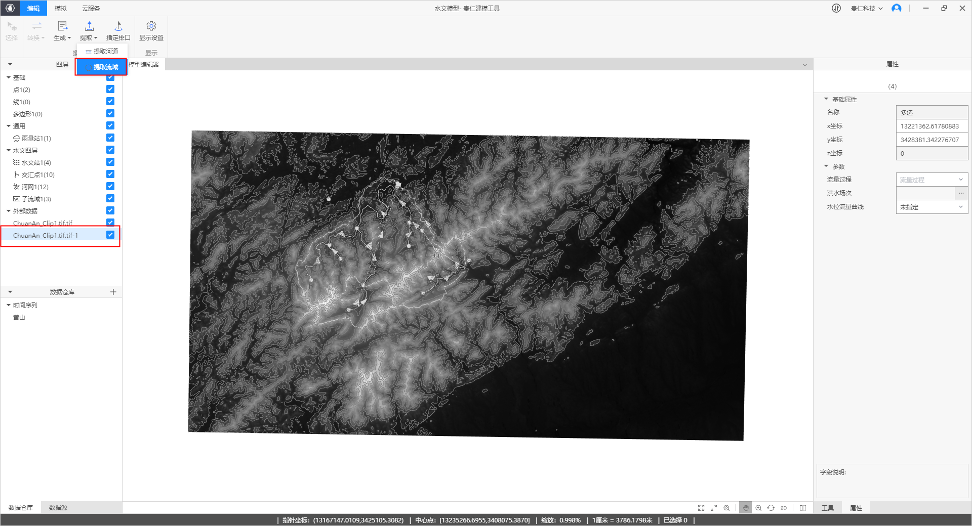Open the 提取 (Extract) dropdown menu
Viewport: 972px width, 526px height.
point(89,30)
